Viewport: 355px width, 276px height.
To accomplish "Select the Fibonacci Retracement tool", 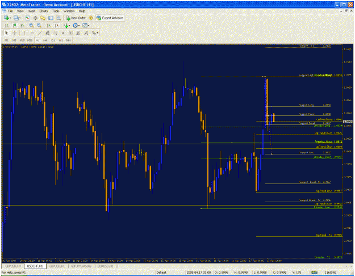I will [x=55, y=33].
